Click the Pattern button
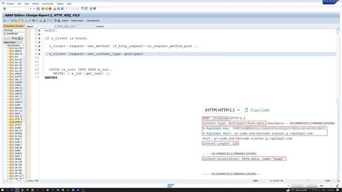 (x=65, y=21)
